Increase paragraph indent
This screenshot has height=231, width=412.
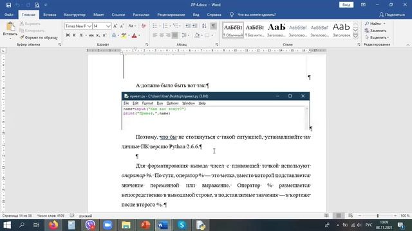pyautogui.click(x=194, y=26)
